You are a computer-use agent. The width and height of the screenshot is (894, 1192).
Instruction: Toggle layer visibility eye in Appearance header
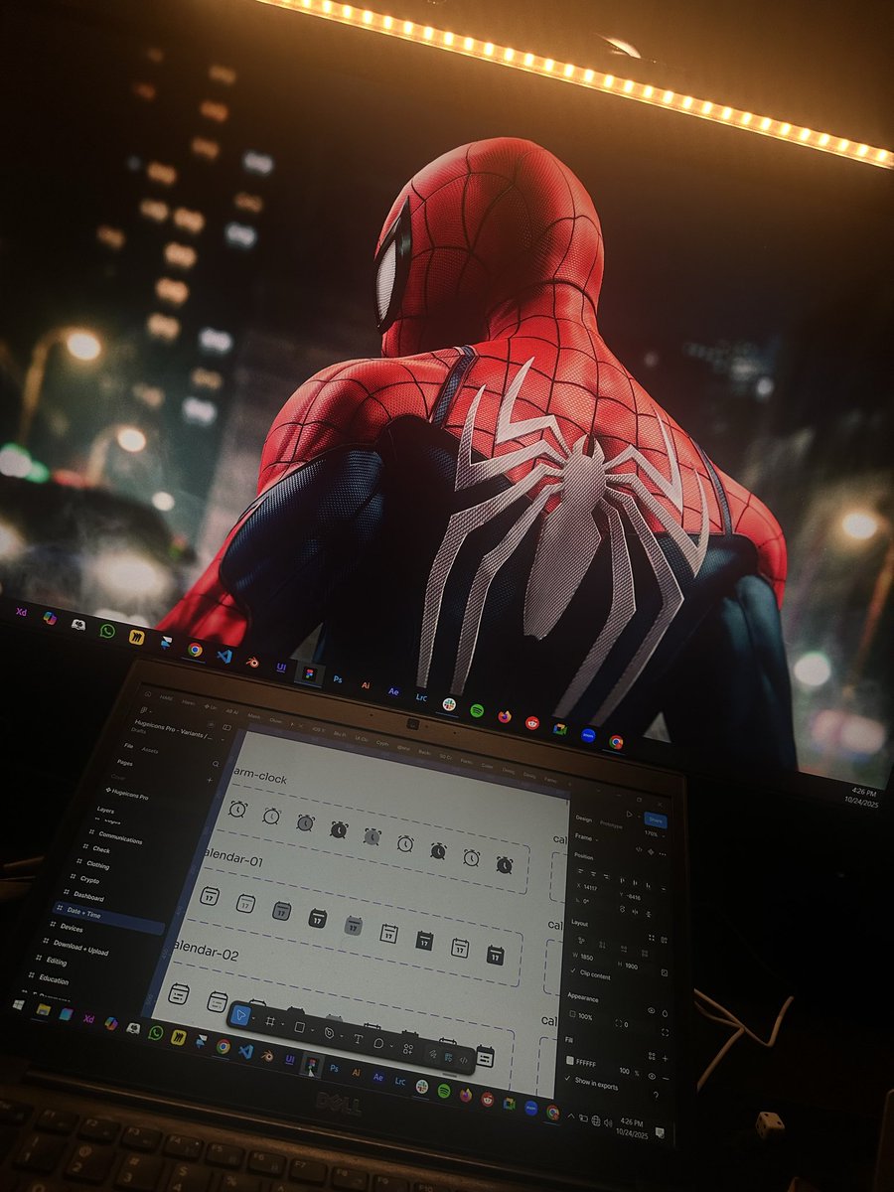coord(652,1010)
